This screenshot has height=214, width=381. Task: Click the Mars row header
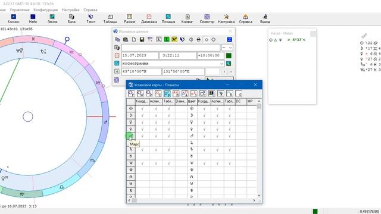[131, 136]
